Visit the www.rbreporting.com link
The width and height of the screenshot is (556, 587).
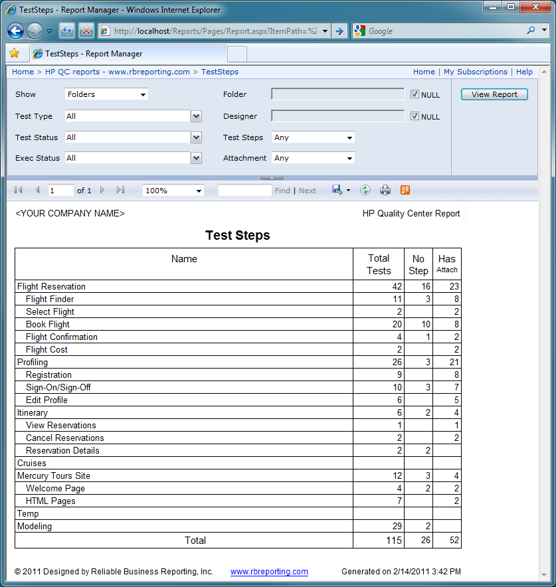click(268, 571)
